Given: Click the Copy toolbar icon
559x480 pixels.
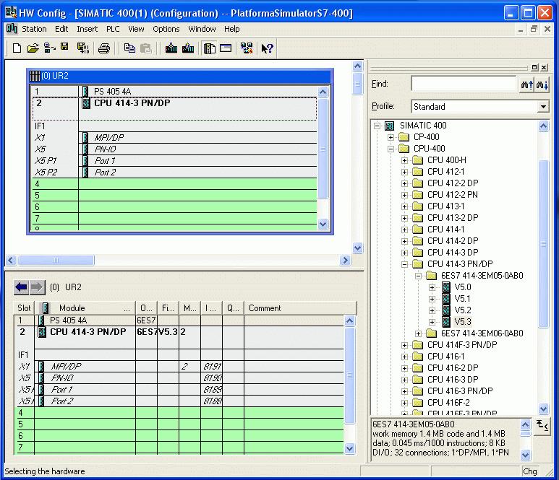Looking at the screenshot, I should (129, 48).
